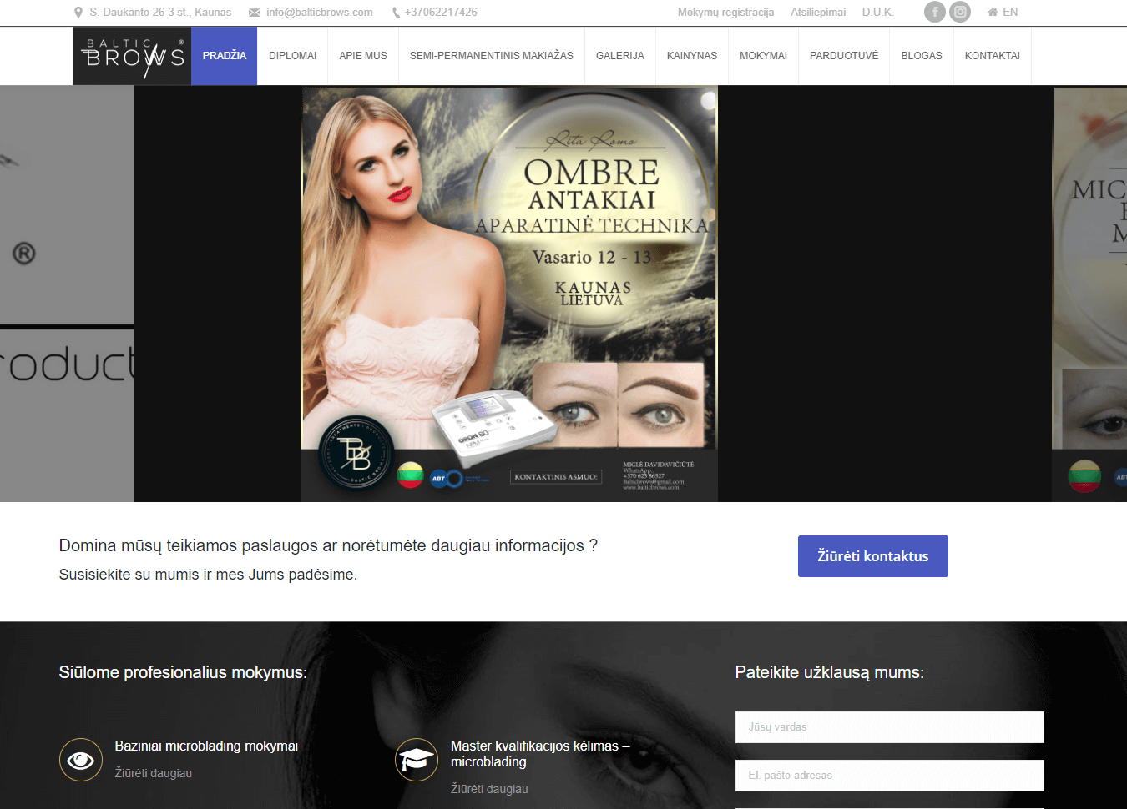Open the Kontaktai page

coord(993,56)
